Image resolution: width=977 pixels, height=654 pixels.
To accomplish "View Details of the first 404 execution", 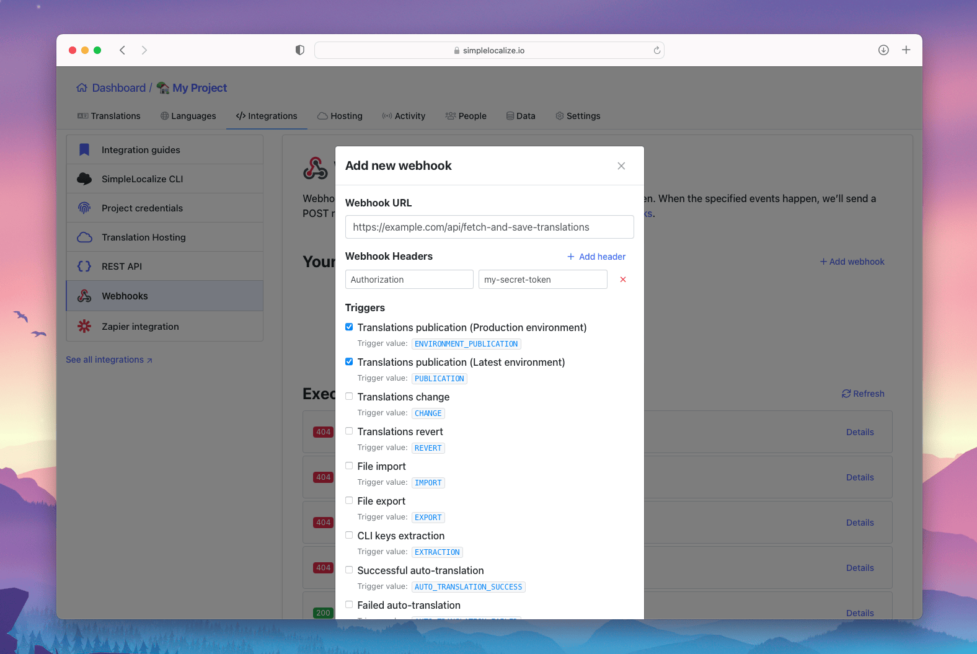I will click(860, 432).
